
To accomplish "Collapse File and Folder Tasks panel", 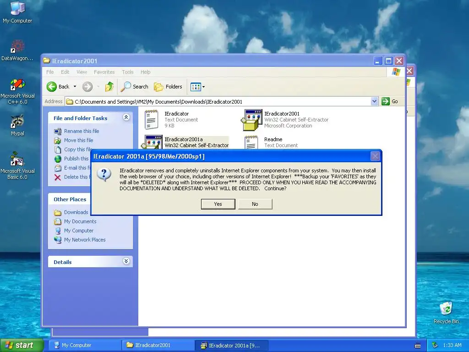I will 126,117.
